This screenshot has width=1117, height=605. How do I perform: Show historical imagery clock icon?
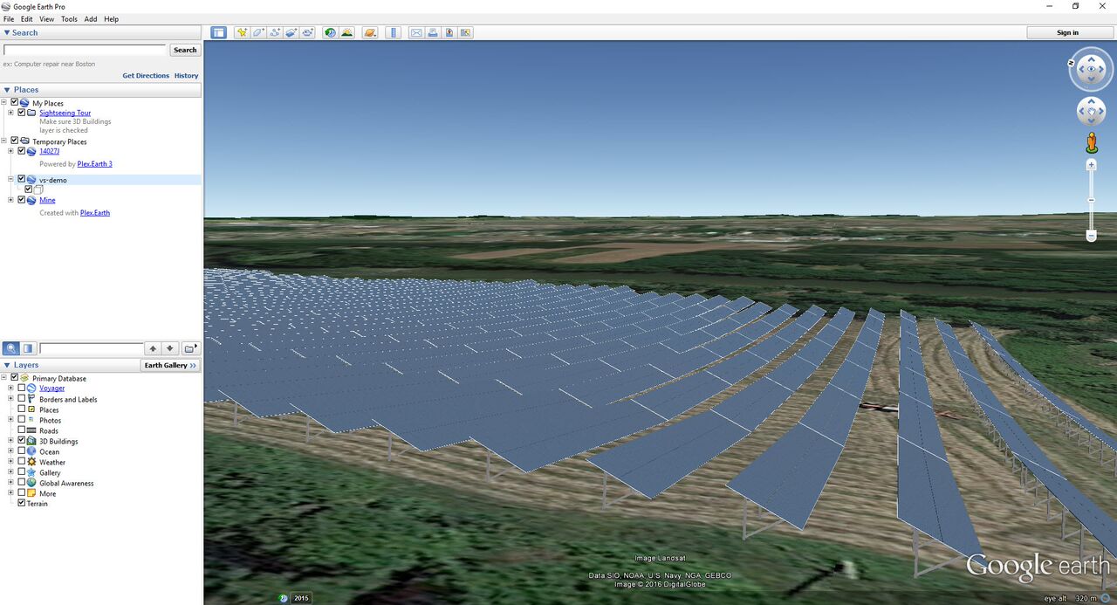pos(330,32)
